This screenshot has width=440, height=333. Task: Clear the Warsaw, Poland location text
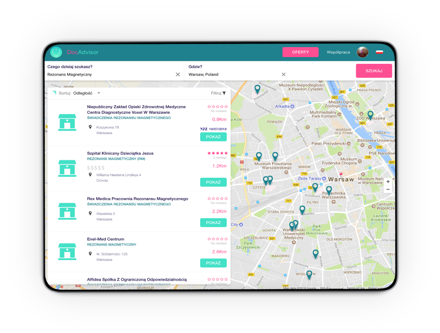(284, 74)
